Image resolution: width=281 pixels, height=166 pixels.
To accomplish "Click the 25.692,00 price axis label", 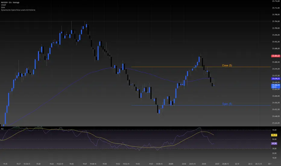I will click(276, 42).
